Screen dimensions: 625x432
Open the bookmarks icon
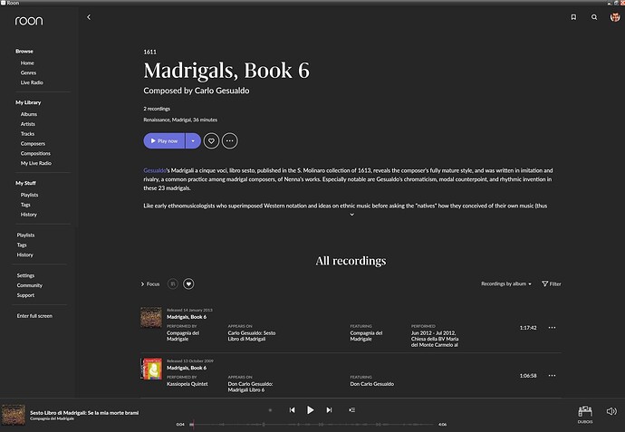tap(573, 17)
